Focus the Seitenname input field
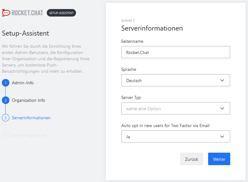 [x=175, y=52]
